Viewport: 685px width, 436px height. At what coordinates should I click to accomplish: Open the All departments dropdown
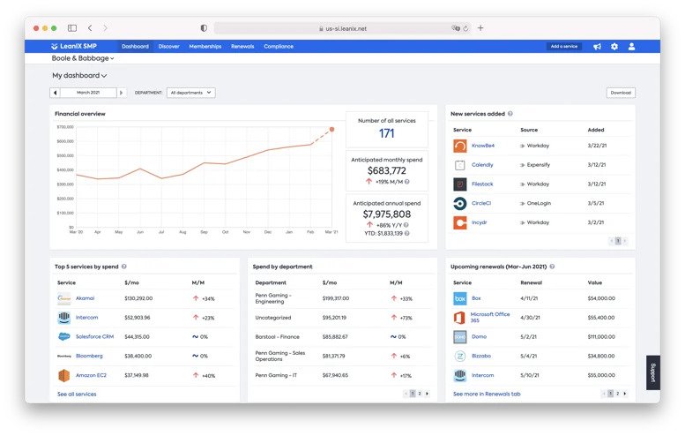coord(191,93)
